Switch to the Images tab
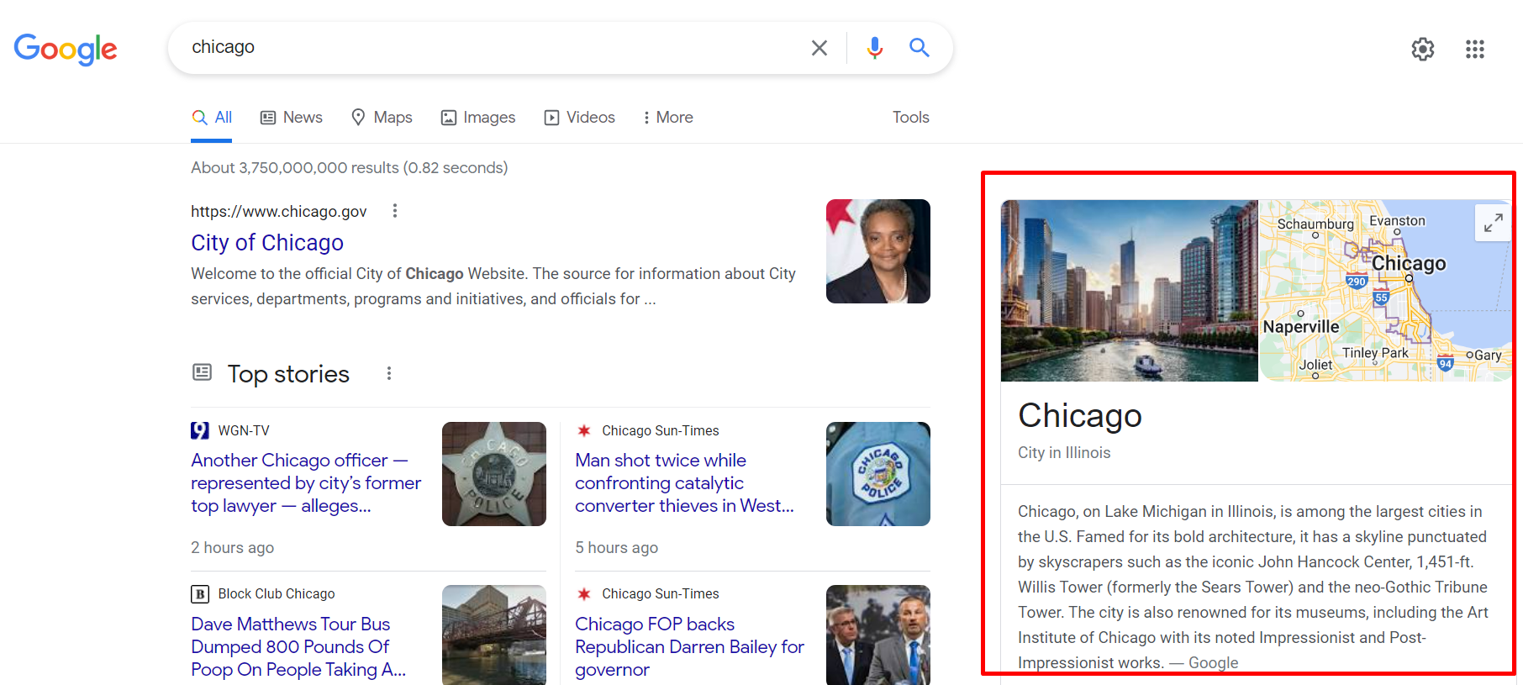Viewport: 1523px width, 685px height. pos(478,118)
